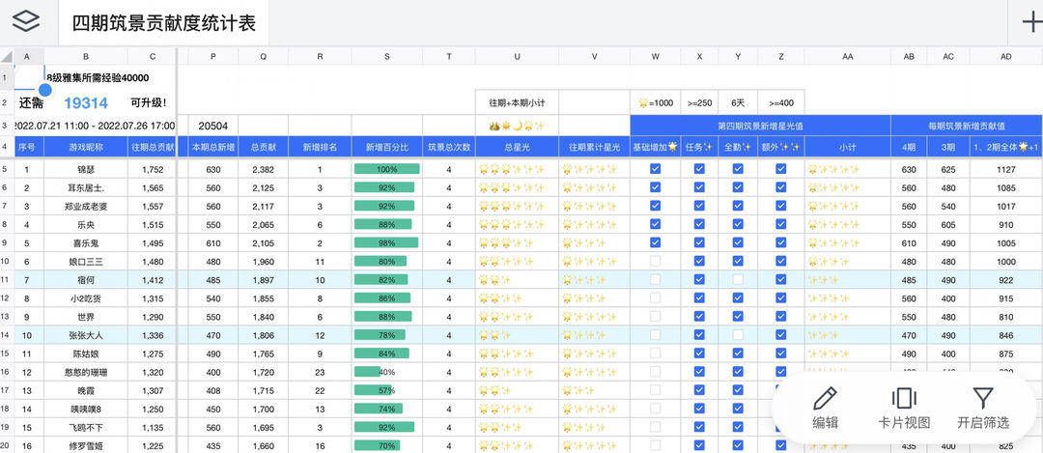Switch to card view icon
The width and height of the screenshot is (1043, 453).
[x=904, y=399]
